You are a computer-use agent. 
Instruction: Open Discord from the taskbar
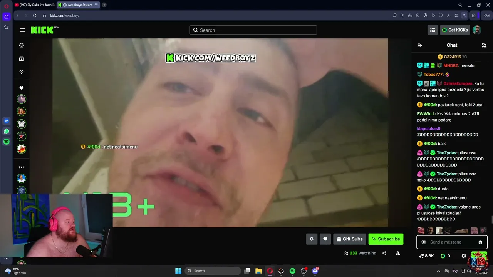pyautogui.click(x=315, y=271)
